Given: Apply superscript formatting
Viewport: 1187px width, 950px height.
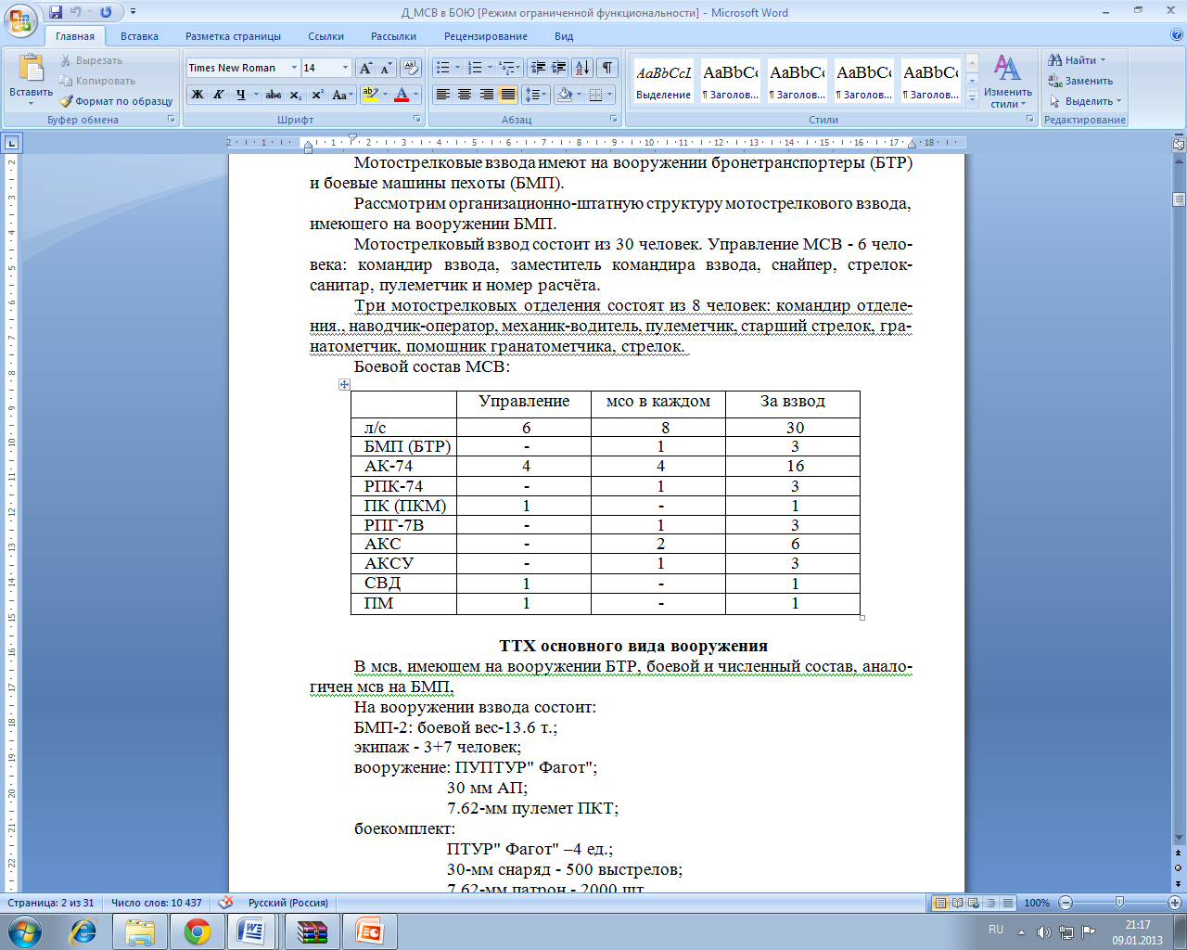Looking at the screenshot, I should [x=317, y=95].
